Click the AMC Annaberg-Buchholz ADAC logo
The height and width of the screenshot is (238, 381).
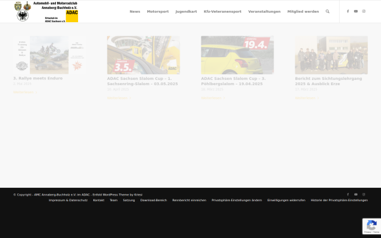pyautogui.click(x=46, y=11)
